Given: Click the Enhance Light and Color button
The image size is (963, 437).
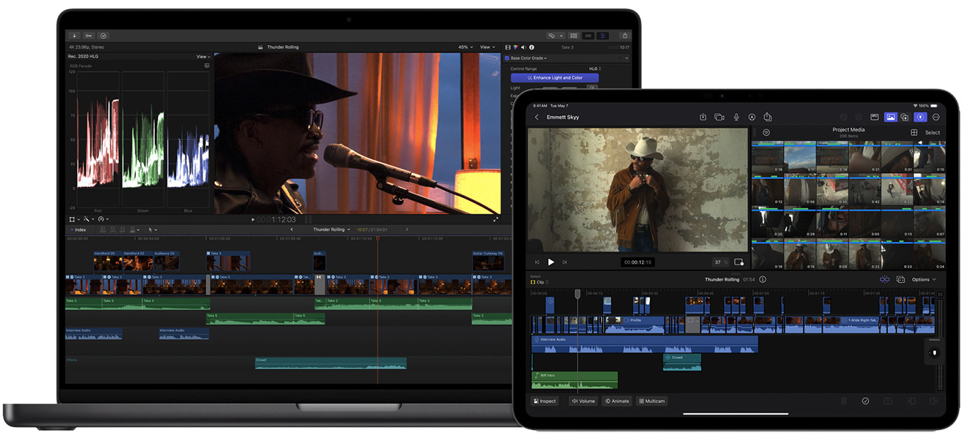Looking at the screenshot, I should click(554, 78).
